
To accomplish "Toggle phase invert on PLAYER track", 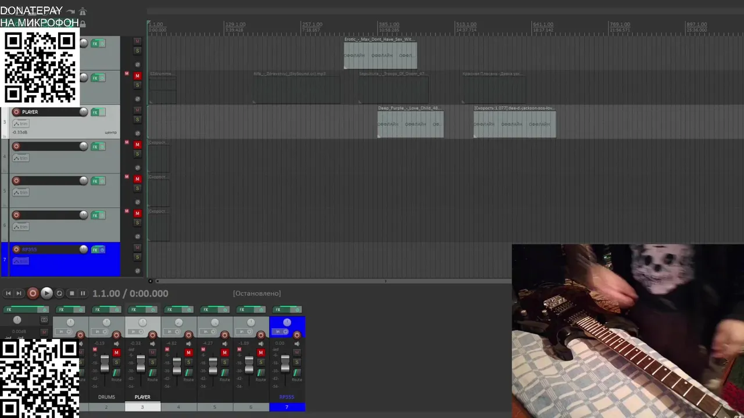I will tap(137, 133).
